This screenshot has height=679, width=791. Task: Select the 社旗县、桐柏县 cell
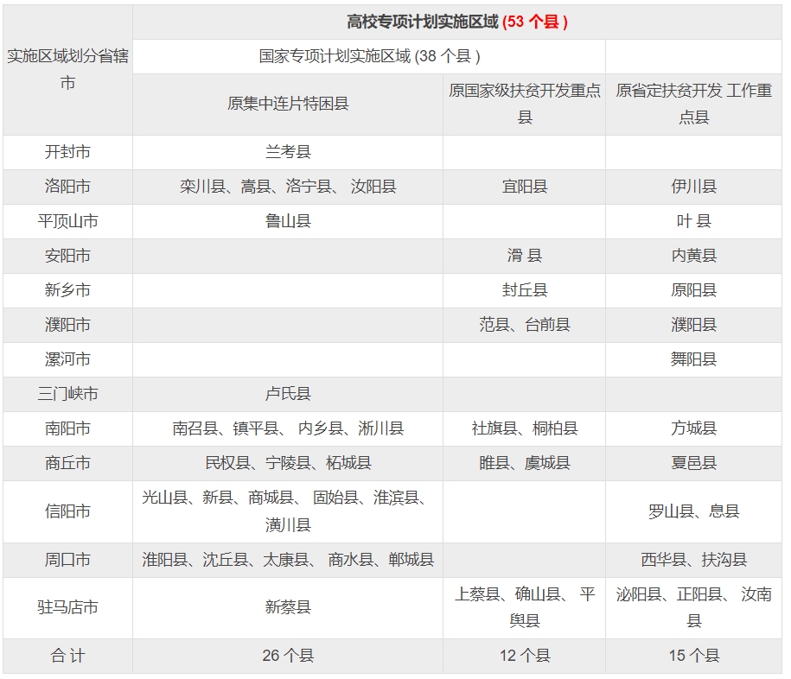(x=524, y=428)
